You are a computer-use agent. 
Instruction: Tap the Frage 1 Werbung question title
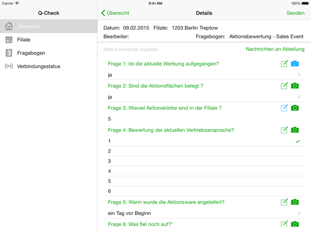pos(163,64)
